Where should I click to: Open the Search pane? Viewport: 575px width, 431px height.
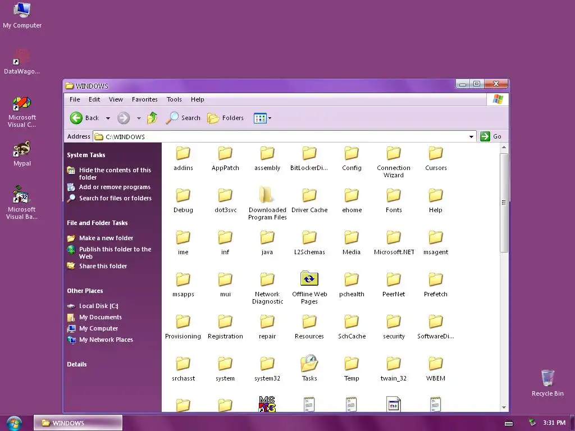tap(183, 118)
